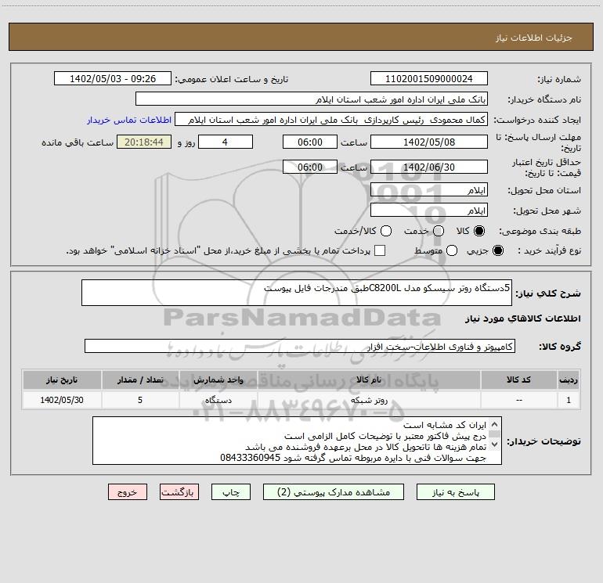Click the ردیف column header
This screenshot has width=603, height=583.
coord(569,380)
